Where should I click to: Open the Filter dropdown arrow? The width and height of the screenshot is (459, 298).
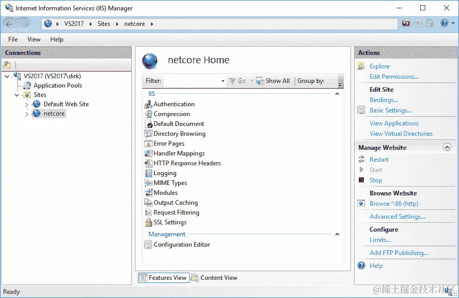point(223,81)
